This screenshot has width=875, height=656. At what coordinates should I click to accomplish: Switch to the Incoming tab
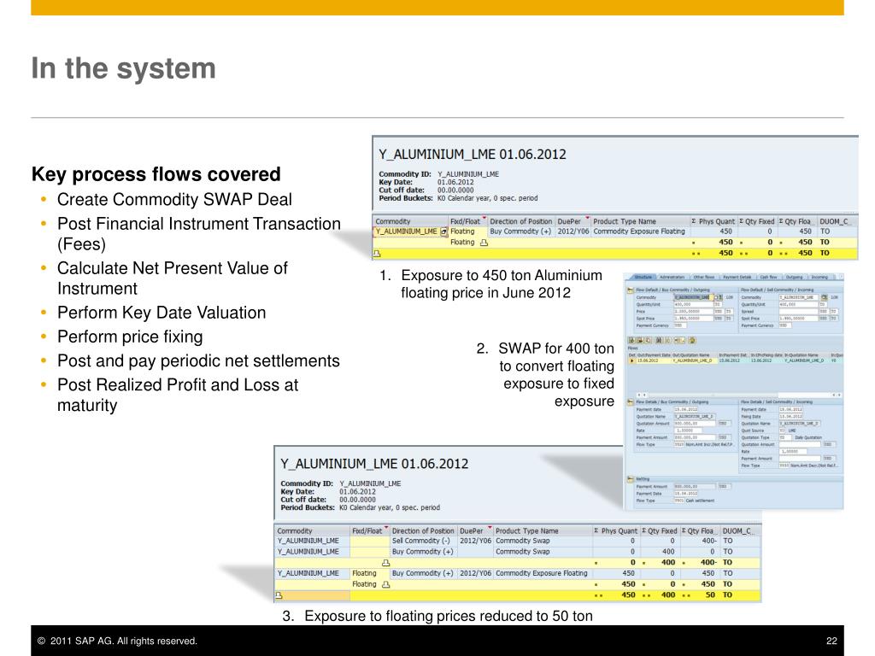click(819, 277)
